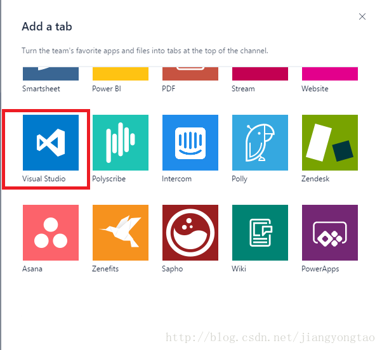382x350 pixels.
Task: Select the yellow Power BI tile
Action: click(x=121, y=74)
